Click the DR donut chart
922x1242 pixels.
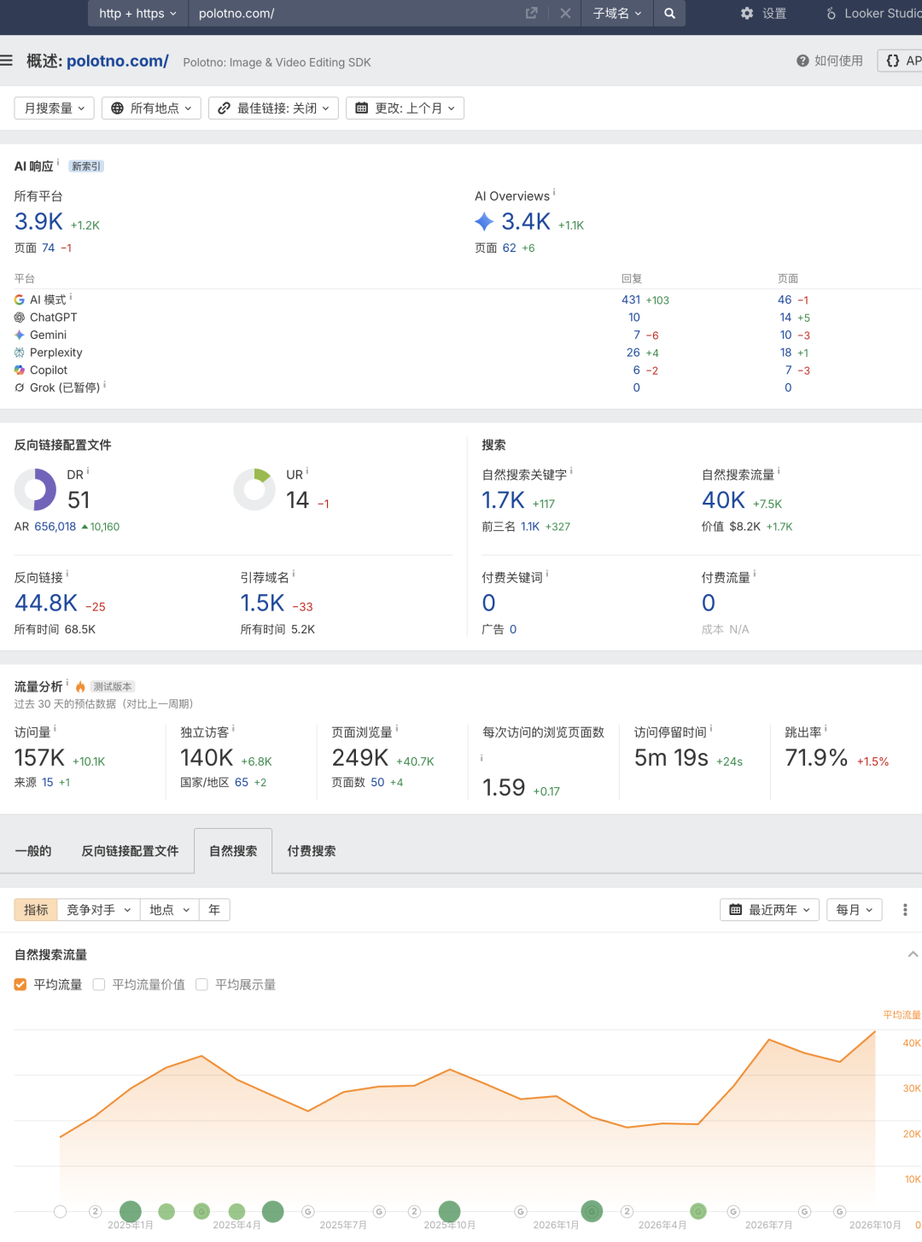[x=35, y=490]
